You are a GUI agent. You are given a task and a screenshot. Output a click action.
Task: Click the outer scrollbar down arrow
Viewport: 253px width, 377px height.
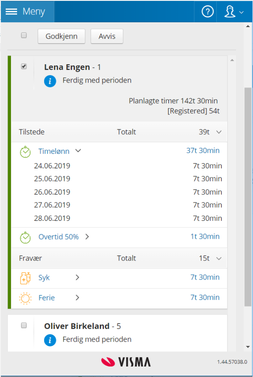pos(248,347)
